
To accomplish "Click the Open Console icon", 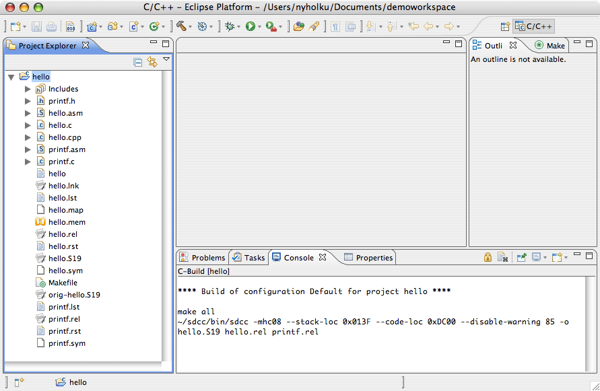I will click(557, 257).
